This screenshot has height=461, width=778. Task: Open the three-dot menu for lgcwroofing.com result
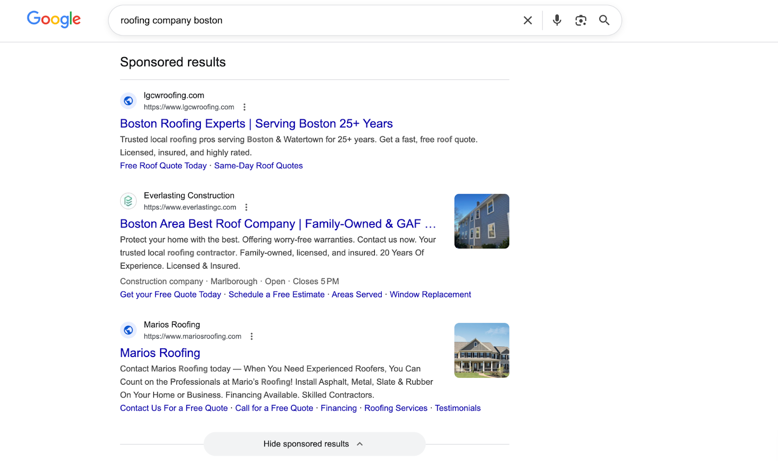pos(245,106)
